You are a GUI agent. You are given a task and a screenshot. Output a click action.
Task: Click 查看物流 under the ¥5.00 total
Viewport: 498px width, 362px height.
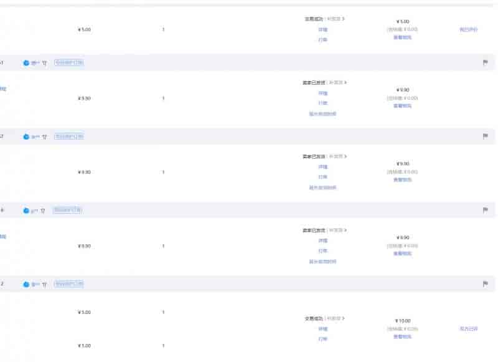(x=402, y=37)
